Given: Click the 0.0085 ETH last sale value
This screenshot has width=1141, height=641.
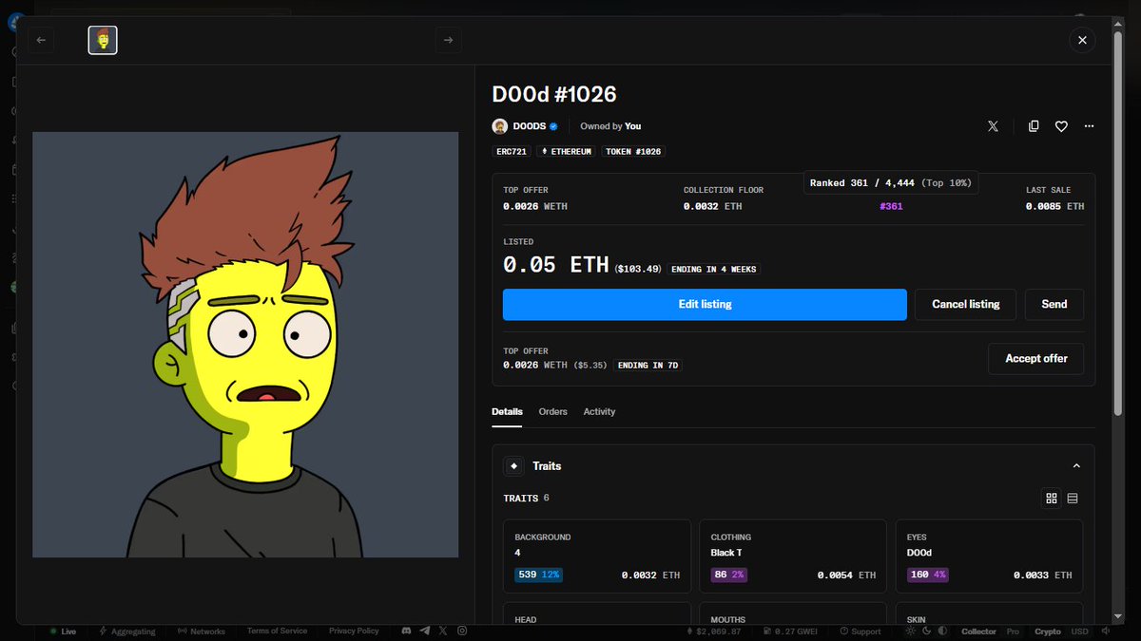Looking at the screenshot, I should click(x=1054, y=206).
